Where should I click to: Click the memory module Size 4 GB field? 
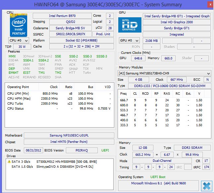[138, 79]
